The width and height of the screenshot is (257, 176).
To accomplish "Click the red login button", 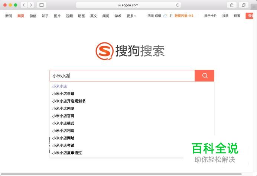I will 249,16.
